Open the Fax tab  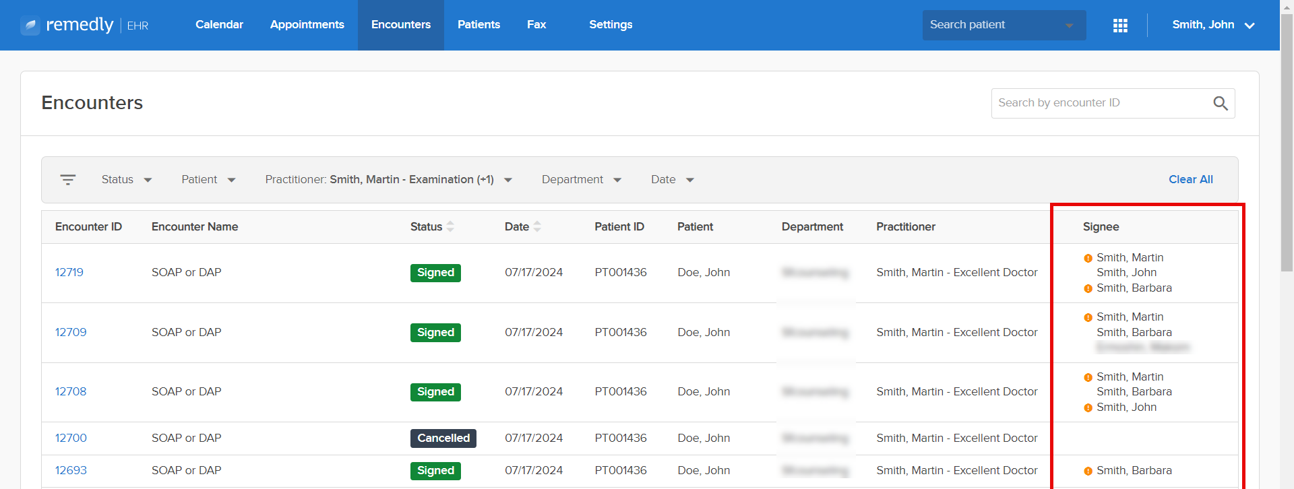click(x=536, y=25)
